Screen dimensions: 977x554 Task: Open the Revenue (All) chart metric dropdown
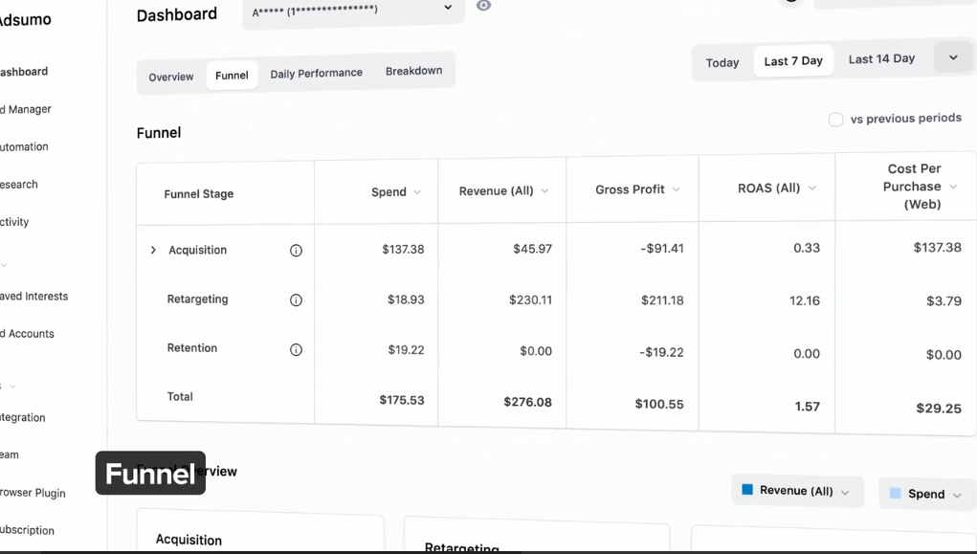pos(797,491)
